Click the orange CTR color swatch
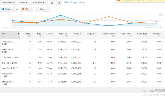The height and width of the screenshot is (96, 165). (23, 9)
